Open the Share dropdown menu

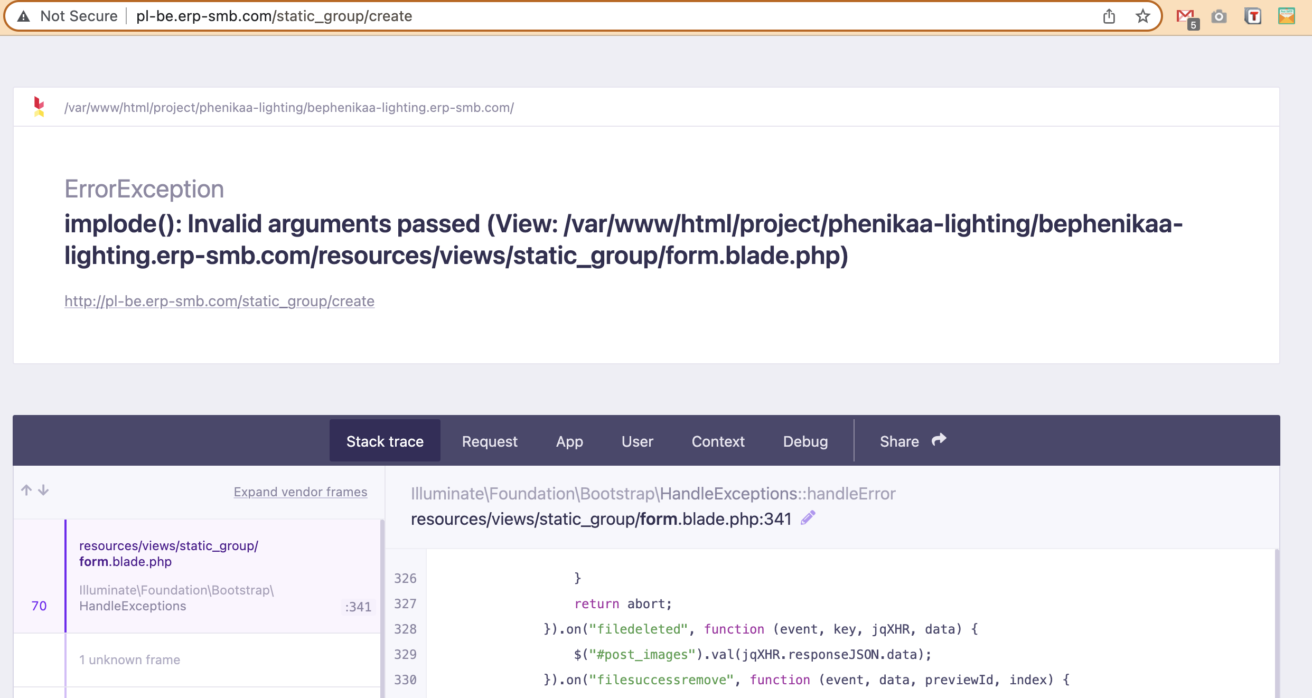[x=912, y=441]
